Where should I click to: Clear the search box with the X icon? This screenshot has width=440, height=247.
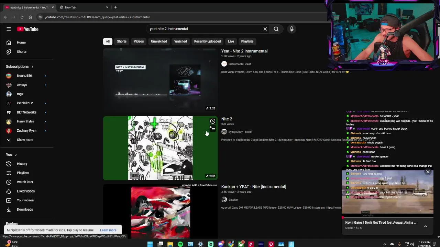coord(265,29)
